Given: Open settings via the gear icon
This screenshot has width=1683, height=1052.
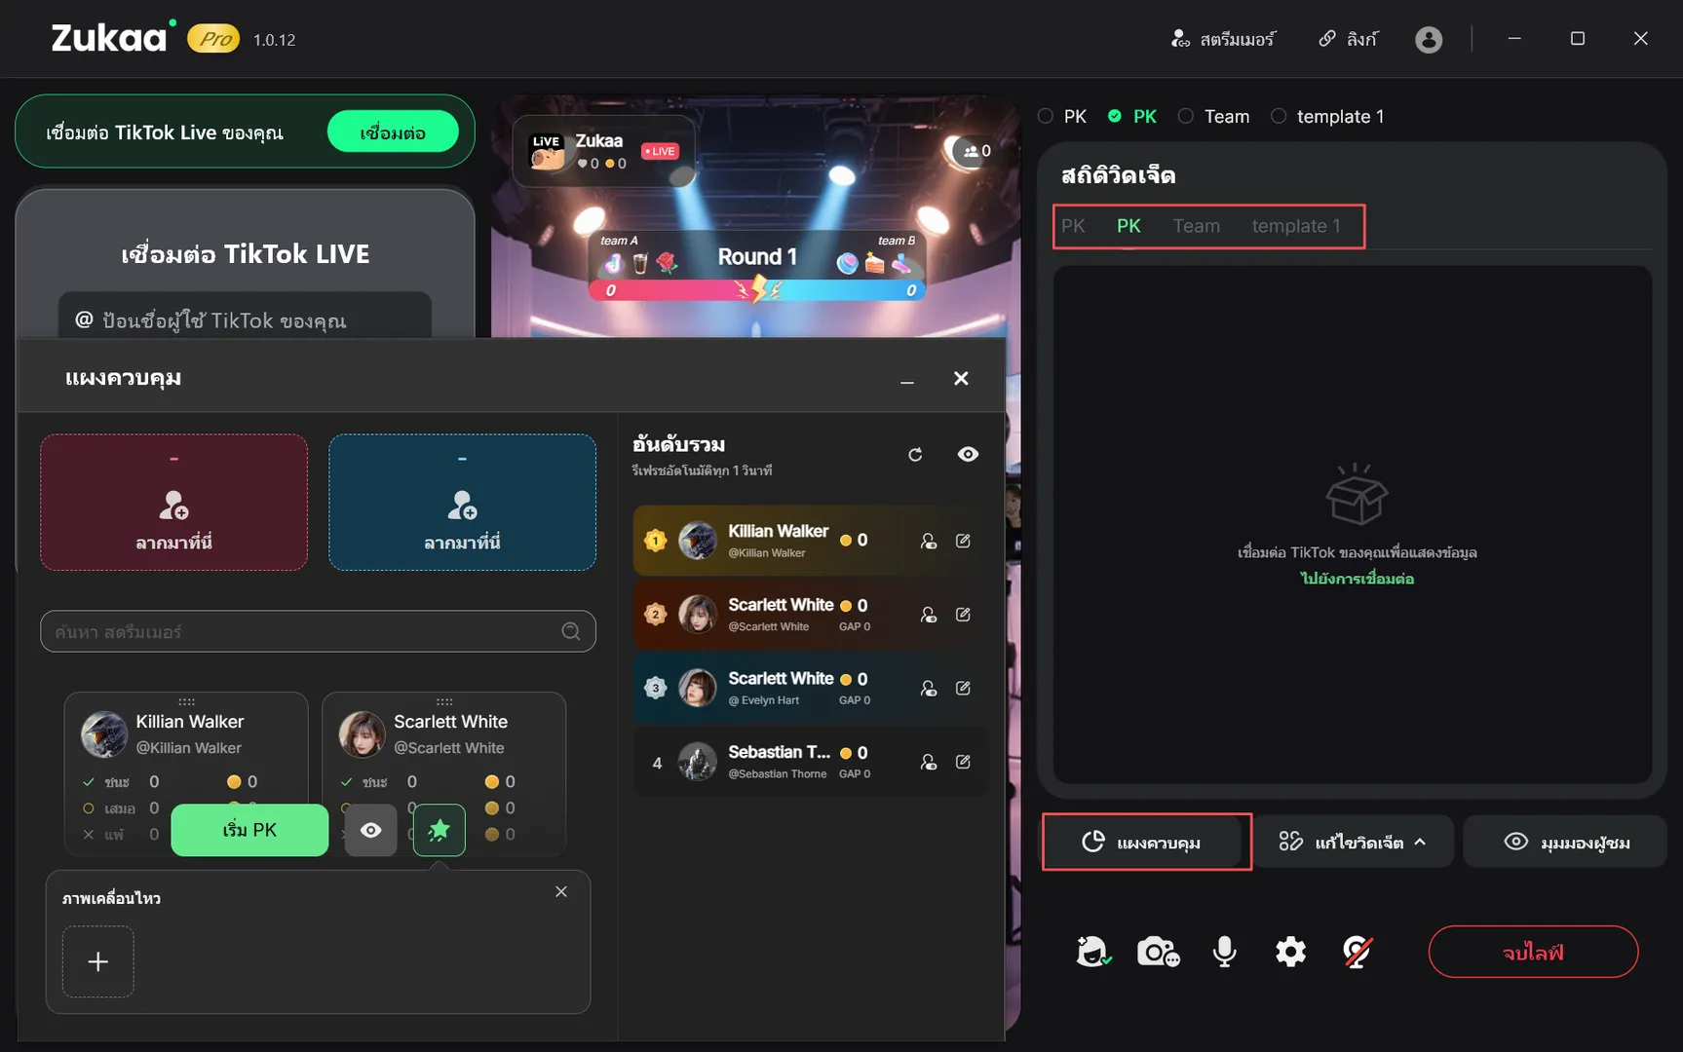Looking at the screenshot, I should (x=1290, y=952).
